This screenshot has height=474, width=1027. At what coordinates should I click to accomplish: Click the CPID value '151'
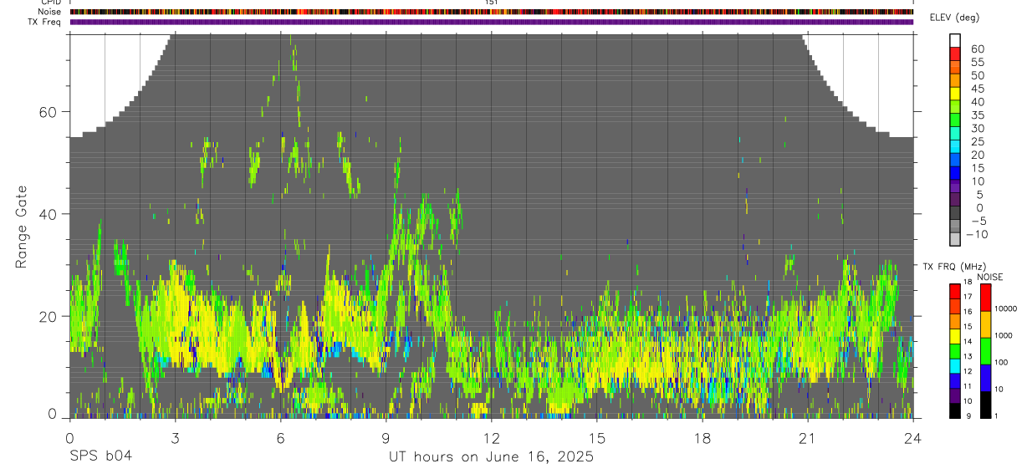tap(492, 3)
